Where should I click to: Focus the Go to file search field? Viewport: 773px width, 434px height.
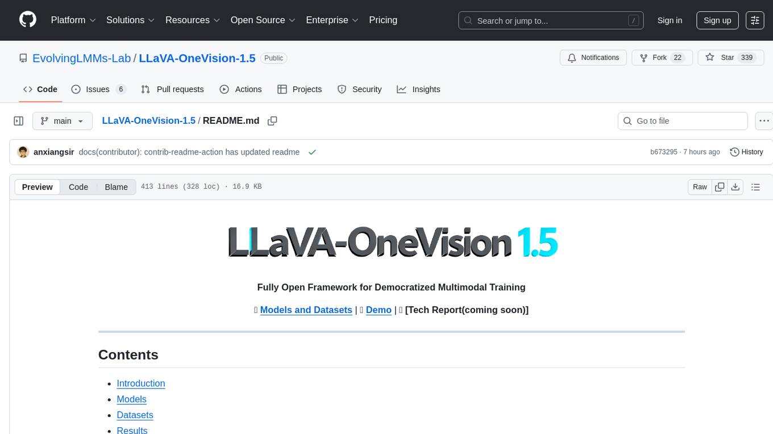coord(682,121)
